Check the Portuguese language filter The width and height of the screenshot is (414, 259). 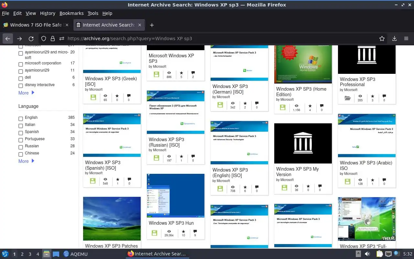coord(21,140)
